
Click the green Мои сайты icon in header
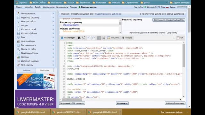144,7
